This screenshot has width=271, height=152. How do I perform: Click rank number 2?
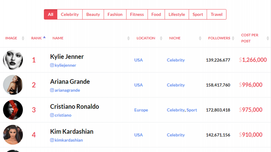pyautogui.click(x=34, y=85)
